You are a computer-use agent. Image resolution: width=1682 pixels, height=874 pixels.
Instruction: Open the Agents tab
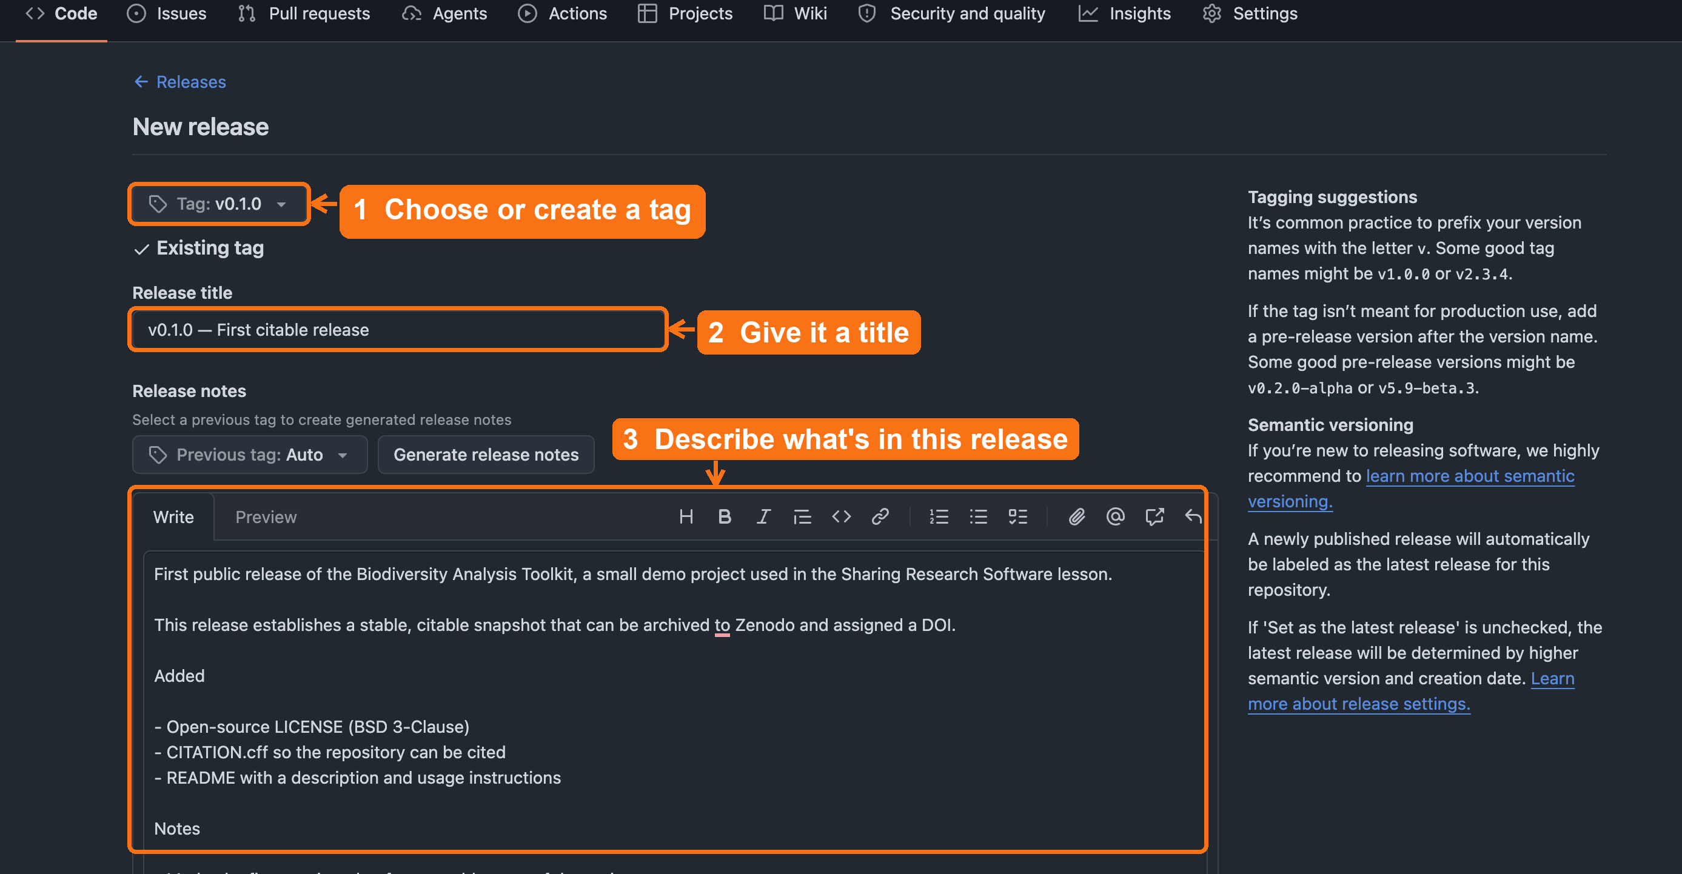(444, 14)
